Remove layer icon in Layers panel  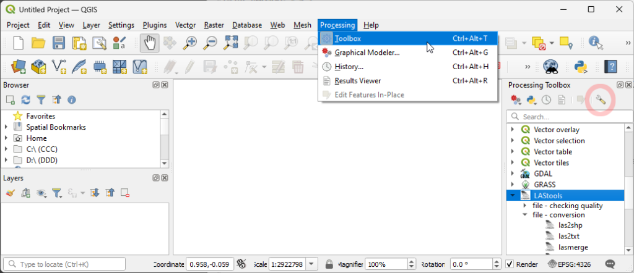pyautogui.click(x=125, y=193)
